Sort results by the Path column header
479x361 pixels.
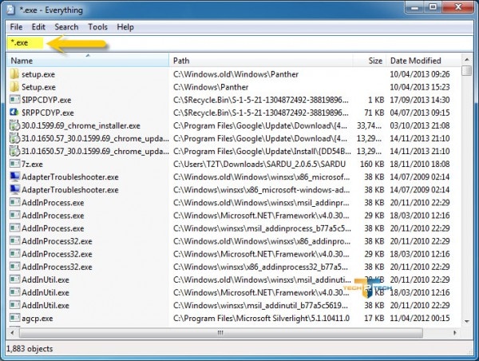[261, 61]
